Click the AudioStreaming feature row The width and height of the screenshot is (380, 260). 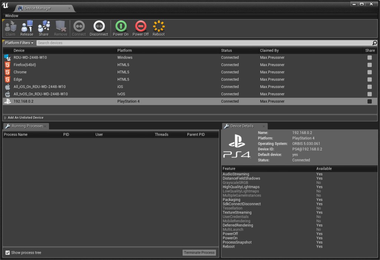pyautogui.click(x=299, y=174)
